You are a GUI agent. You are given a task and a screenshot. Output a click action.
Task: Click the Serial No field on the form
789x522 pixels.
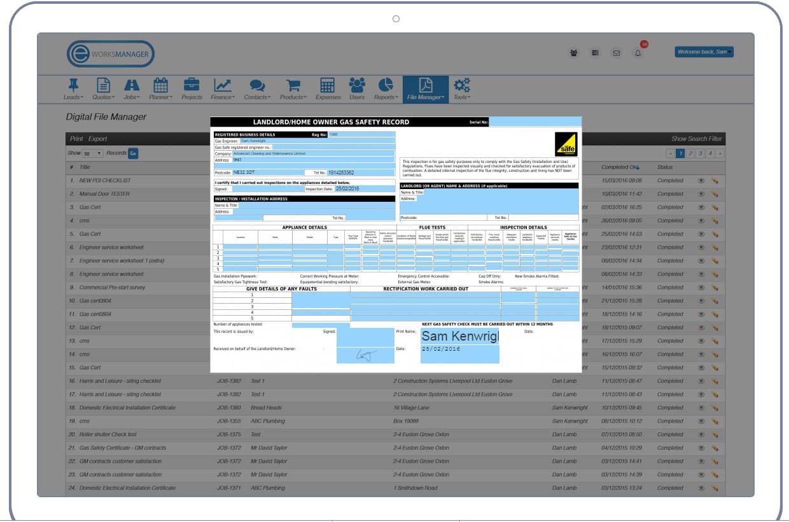pos(535,122)
